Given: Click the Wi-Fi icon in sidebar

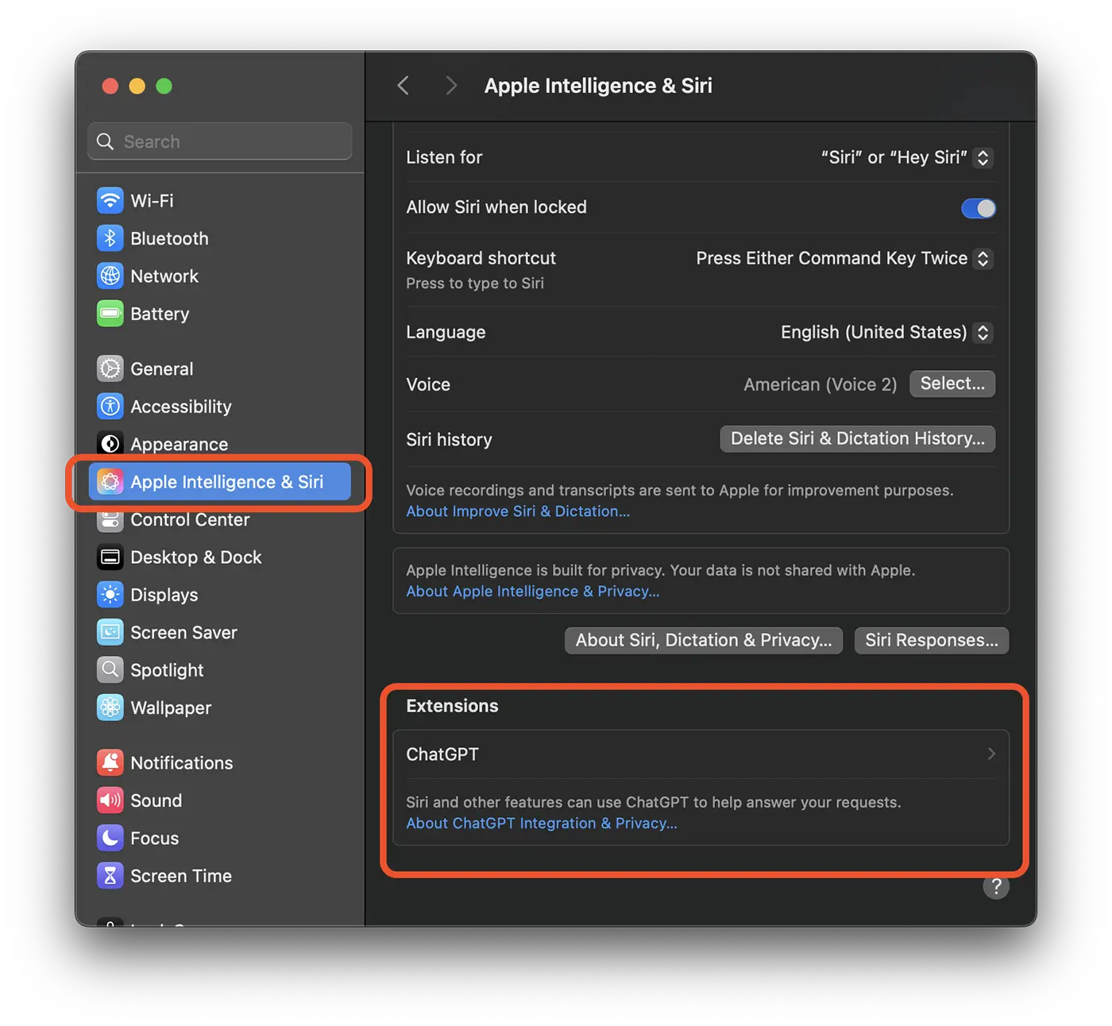Looking at the screenshot, I should tap(110, 200).
